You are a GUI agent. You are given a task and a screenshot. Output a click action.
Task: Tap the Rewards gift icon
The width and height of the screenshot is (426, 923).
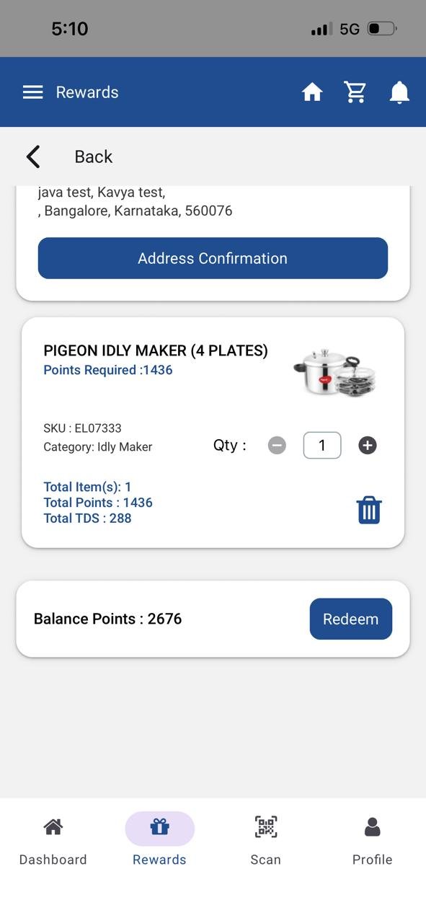point(159,826)
